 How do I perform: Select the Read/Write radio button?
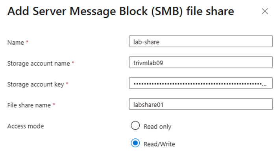point(135,143)
